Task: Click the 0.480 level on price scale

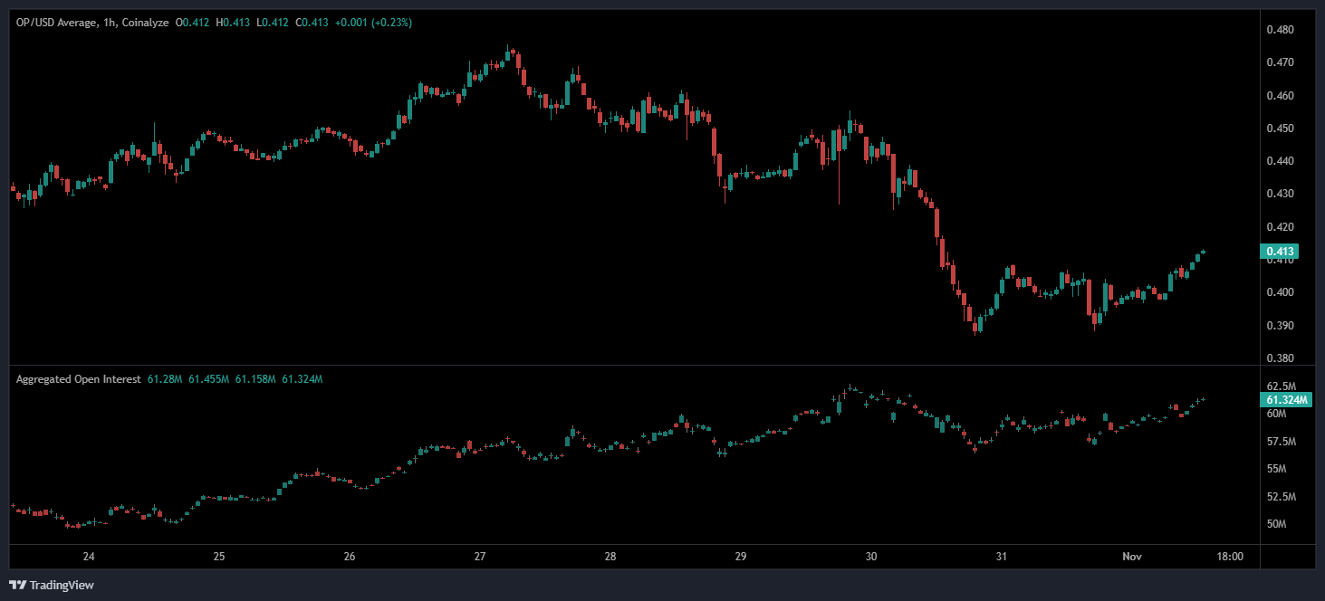Action: pos(1278,30)
